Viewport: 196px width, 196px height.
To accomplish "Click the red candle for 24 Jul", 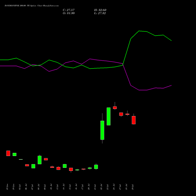I will [x=115, y=107].
